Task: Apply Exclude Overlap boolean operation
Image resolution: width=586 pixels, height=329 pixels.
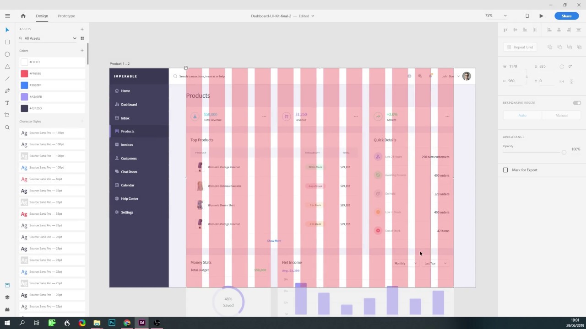Action: 579,47
